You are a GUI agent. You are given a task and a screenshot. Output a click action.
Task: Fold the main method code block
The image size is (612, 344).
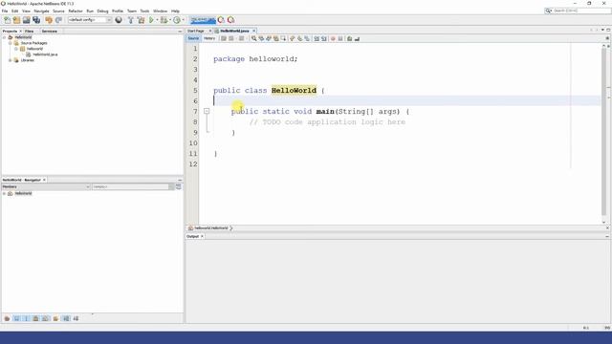click(x=207, y=111)
